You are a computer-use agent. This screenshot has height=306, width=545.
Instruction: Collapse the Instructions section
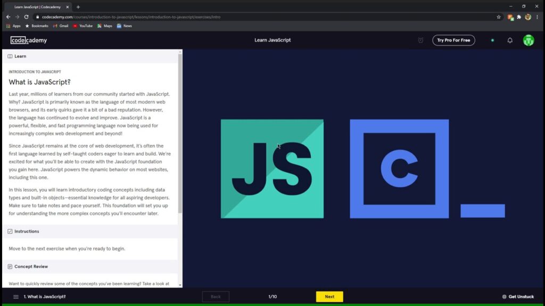coord(26,232)
